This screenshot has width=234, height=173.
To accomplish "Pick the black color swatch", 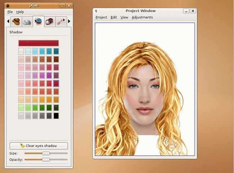I will pos(56,116).
